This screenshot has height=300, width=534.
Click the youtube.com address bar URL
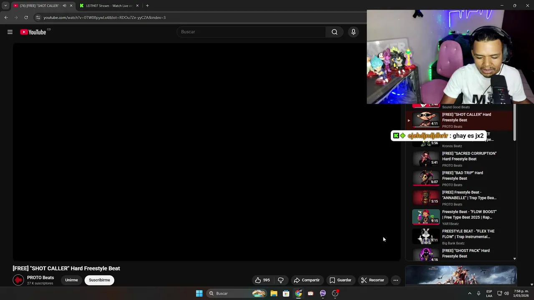pyautogui.click(x=104, y=17)
